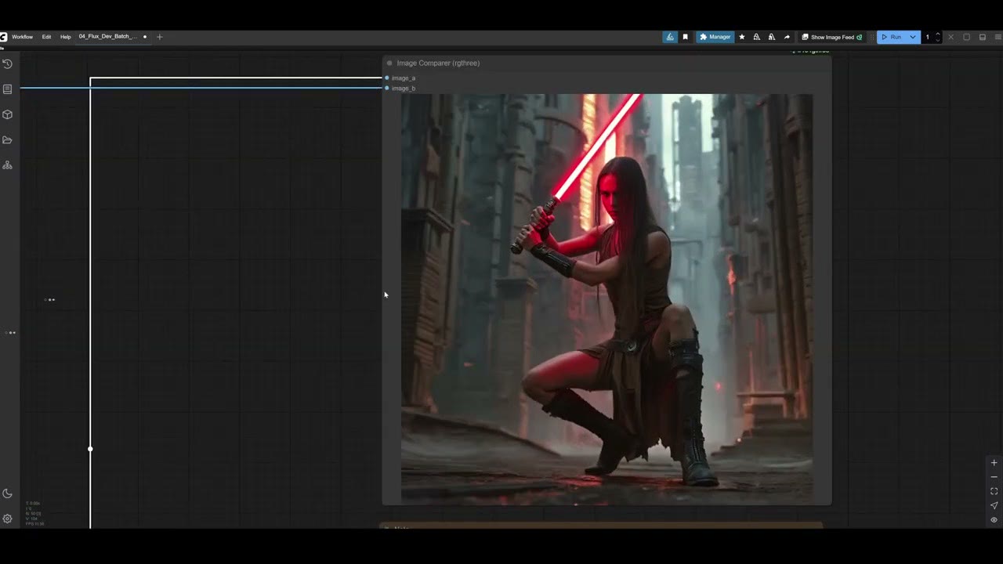This screenshot has height=564, width=1003.
Task: Open the Workflow menu
Action: (22, 37)
